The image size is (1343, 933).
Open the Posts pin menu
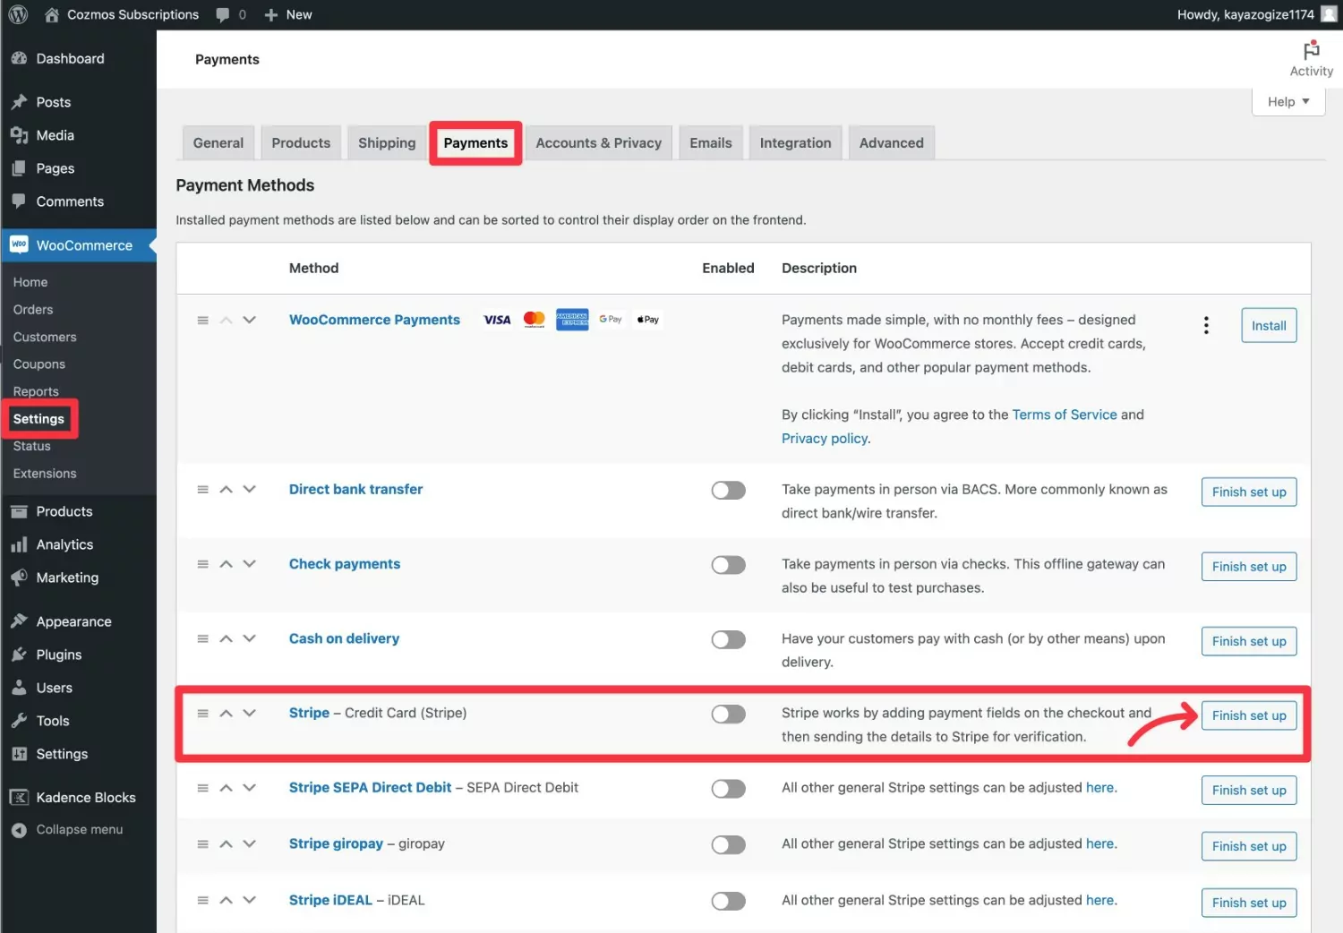coord(53,102)
